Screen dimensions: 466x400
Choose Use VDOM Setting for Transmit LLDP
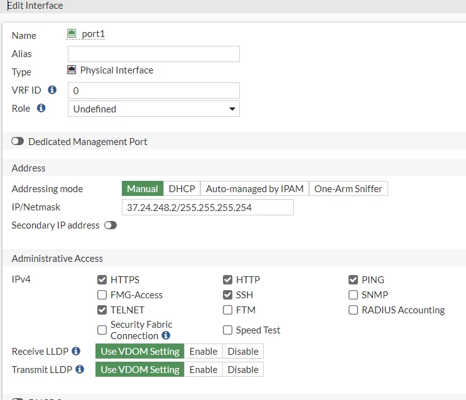click(x=140, y=369)
